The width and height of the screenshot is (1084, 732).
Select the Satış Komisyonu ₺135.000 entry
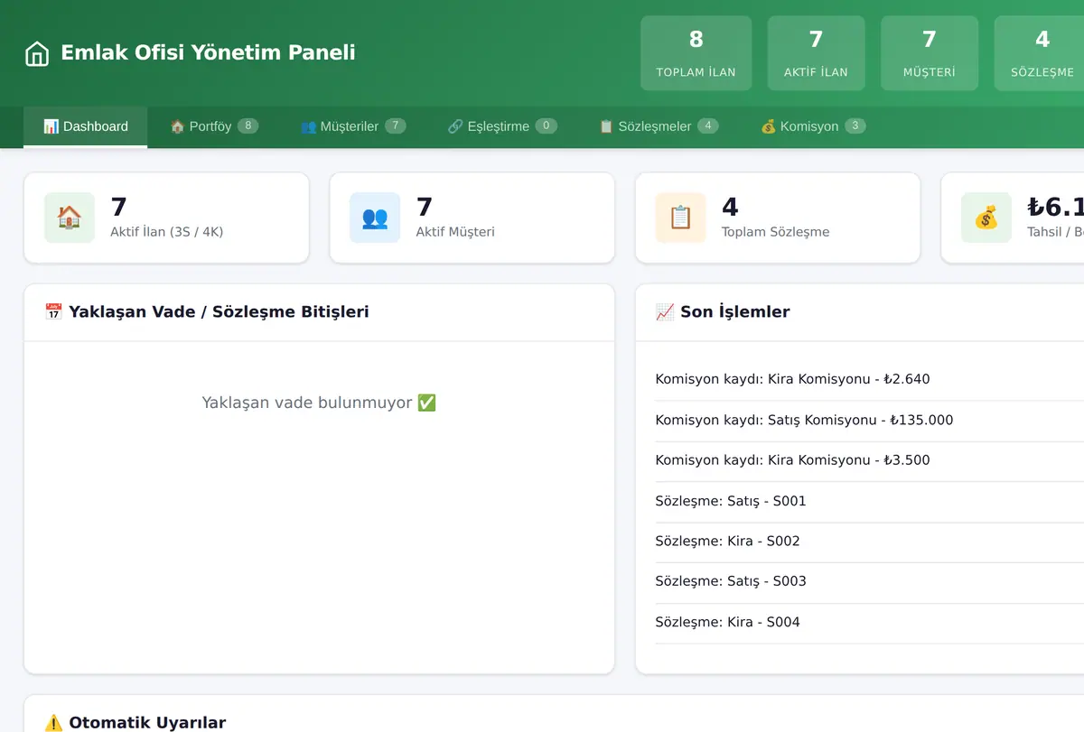point(869,420)
